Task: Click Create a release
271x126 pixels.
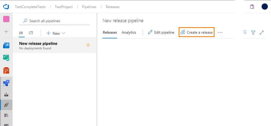Action: pyautogui.click(x=196, y=32)
